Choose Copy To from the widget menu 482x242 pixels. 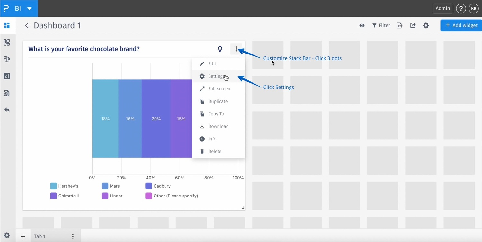[x=219, y=114]
